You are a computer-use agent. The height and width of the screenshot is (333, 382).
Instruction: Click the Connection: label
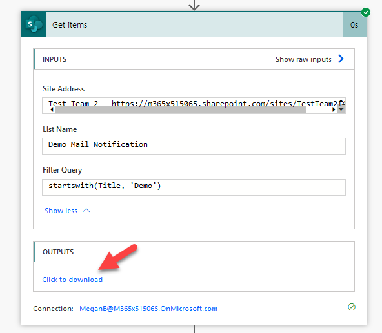point(53,309)
